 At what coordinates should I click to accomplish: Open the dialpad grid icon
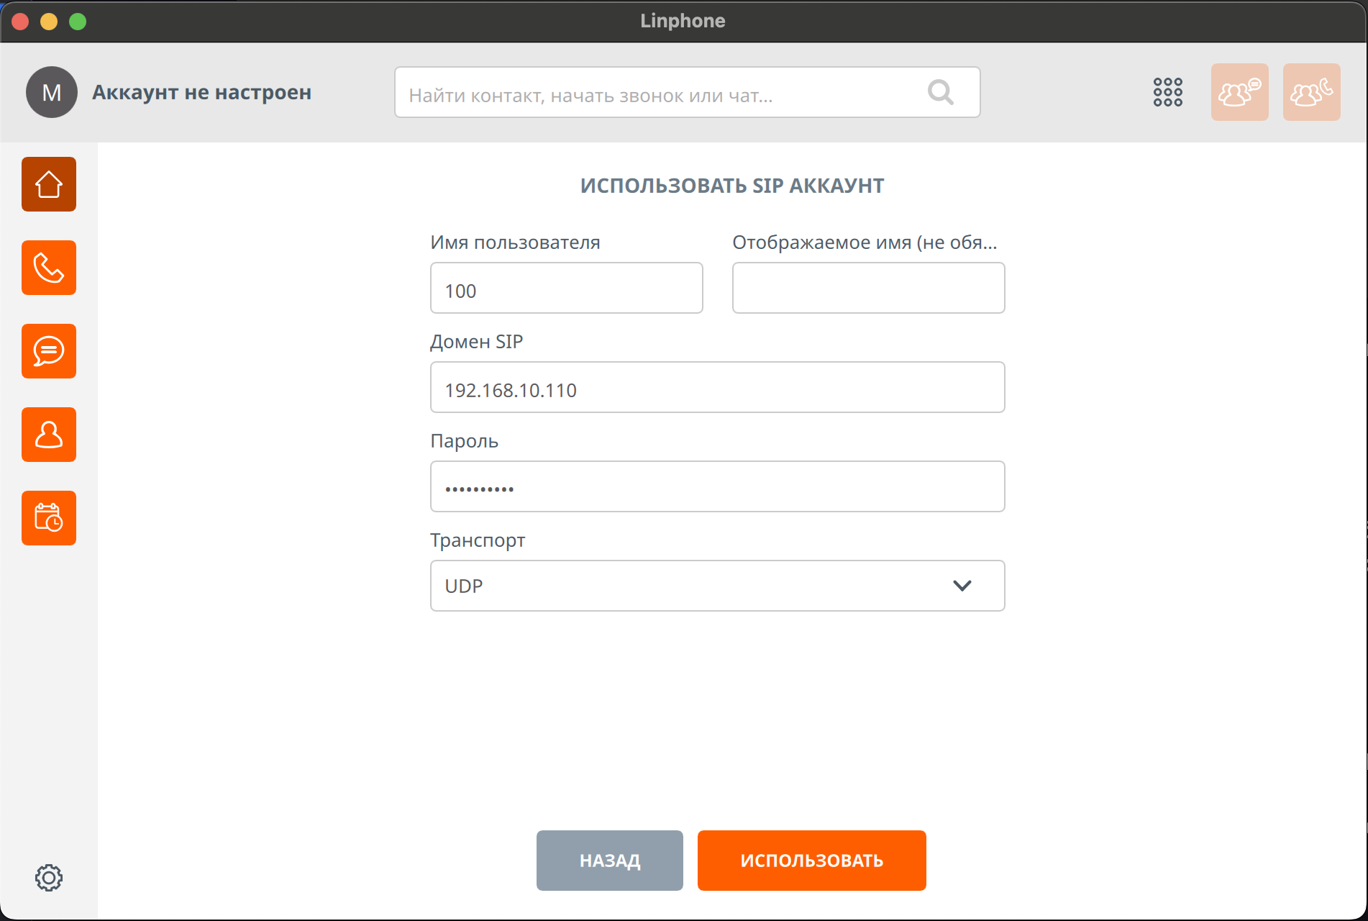(1167, 92)
